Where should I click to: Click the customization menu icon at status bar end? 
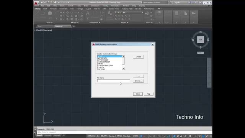(211, 136)
